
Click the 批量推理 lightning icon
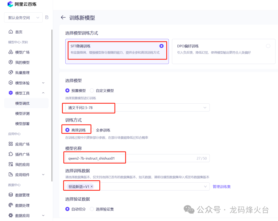[x=11, y=72]
